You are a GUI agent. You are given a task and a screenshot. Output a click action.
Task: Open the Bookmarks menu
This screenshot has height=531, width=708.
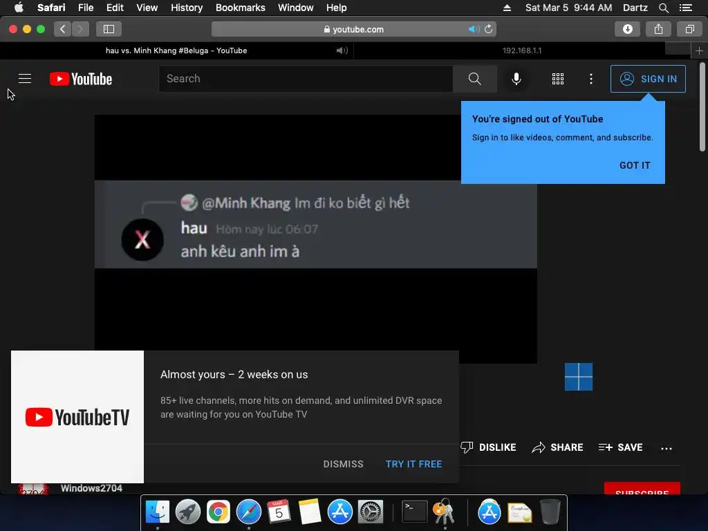click(x=240, y=8)
